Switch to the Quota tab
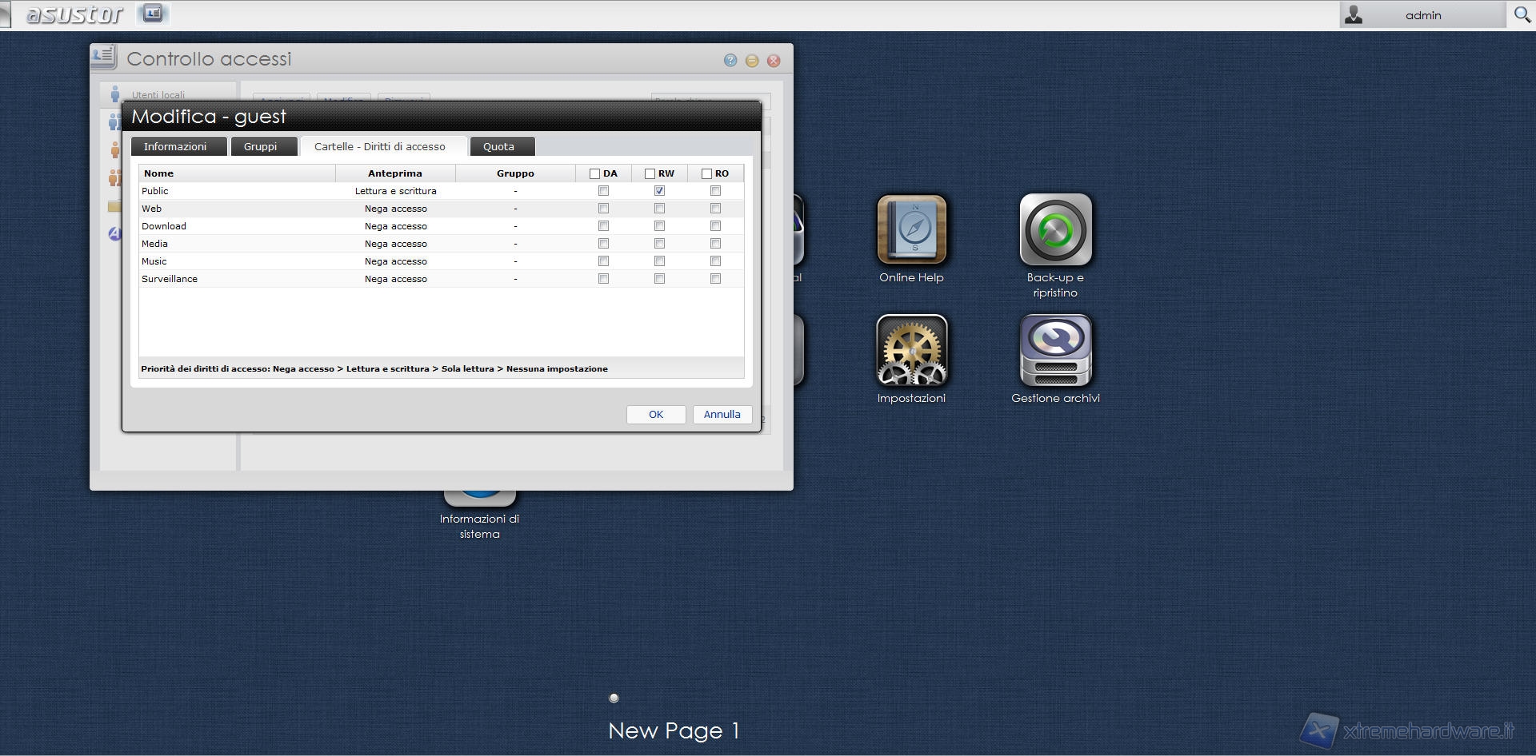The height and width of the screenshot is (756, 1536). 498,147
